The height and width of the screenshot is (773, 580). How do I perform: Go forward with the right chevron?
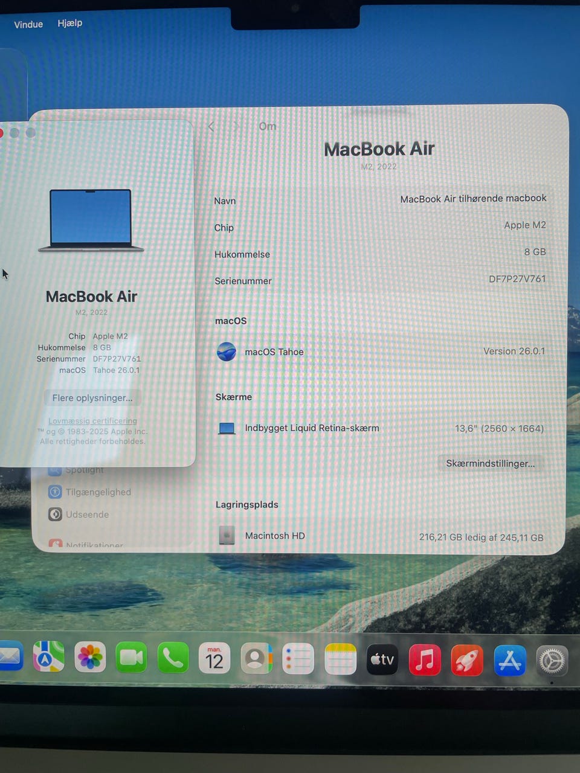click(236, 126)
